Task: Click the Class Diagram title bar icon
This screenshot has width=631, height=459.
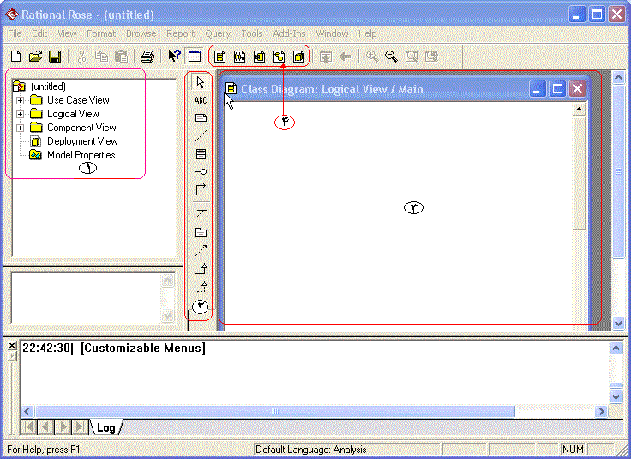Action: point(231,88)
